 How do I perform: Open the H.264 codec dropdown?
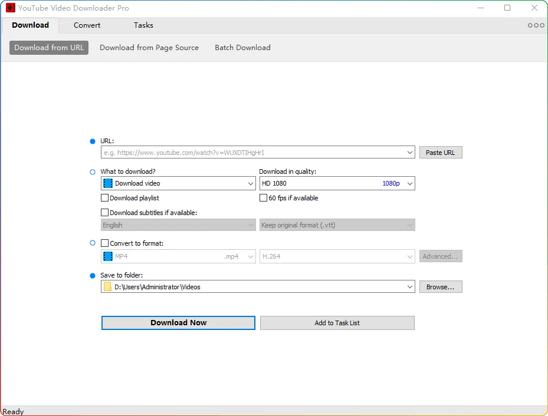coord(337,256)
